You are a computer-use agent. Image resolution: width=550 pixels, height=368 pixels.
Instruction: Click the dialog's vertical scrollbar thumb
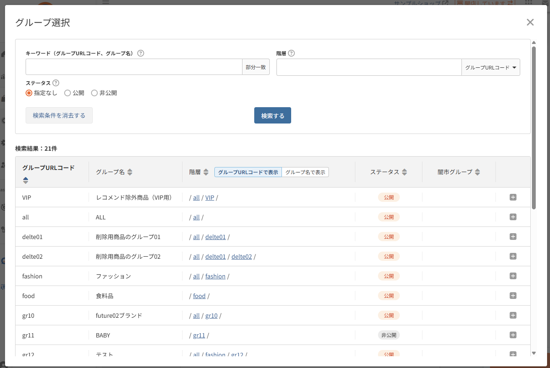(x=534, y=128)
